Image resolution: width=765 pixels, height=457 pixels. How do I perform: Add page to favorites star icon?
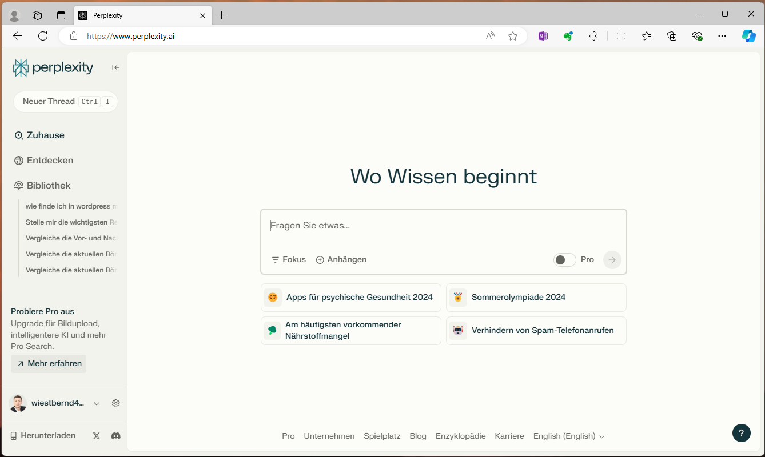coord(513,36)
